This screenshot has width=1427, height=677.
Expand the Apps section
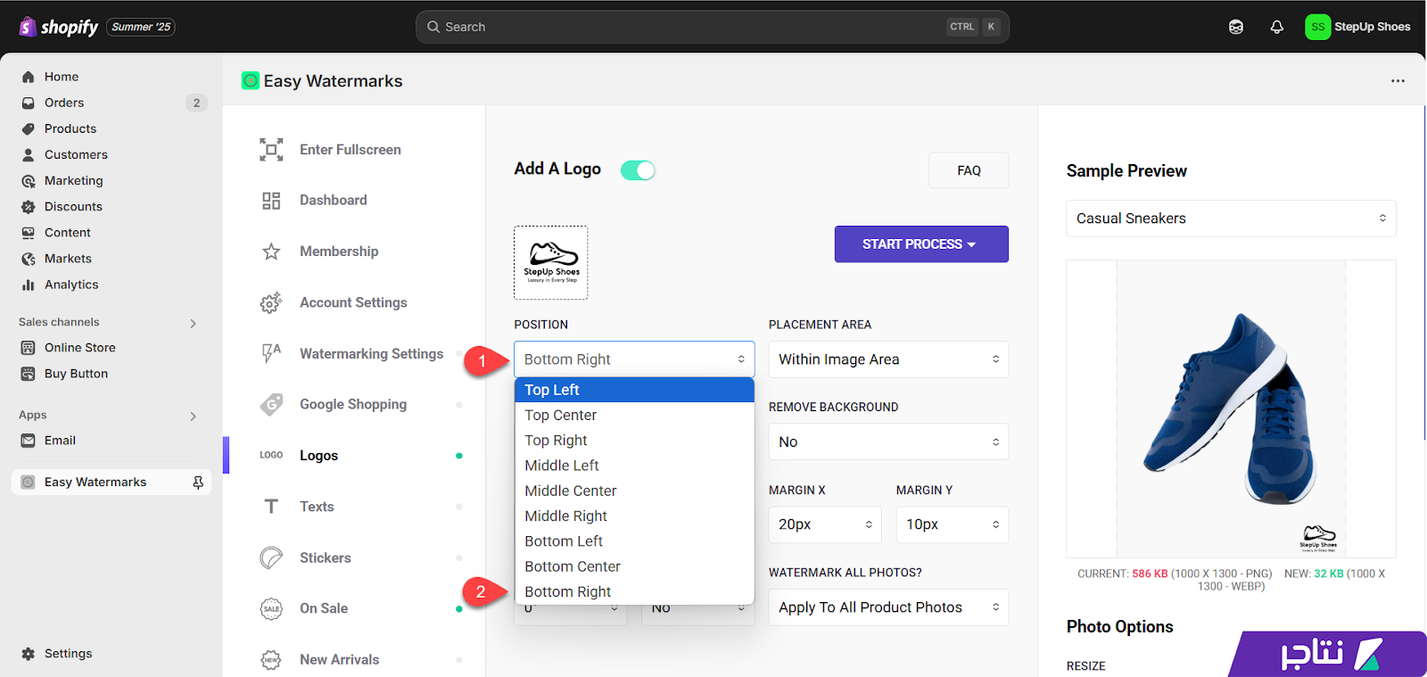click(193, 416)
